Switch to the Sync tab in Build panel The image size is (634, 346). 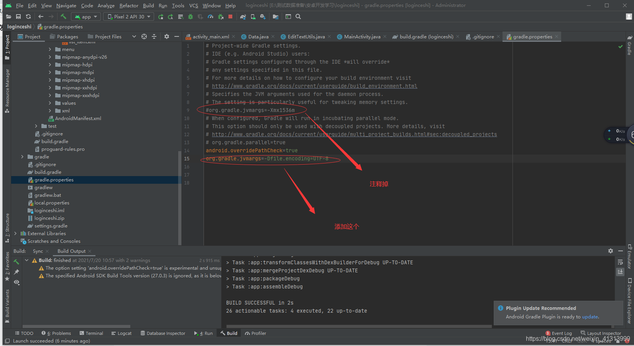click(x=37, y=251)
